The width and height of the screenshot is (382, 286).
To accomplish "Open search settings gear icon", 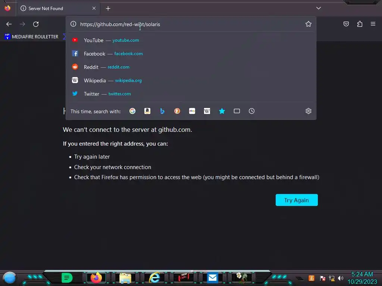I will [309, 111].
